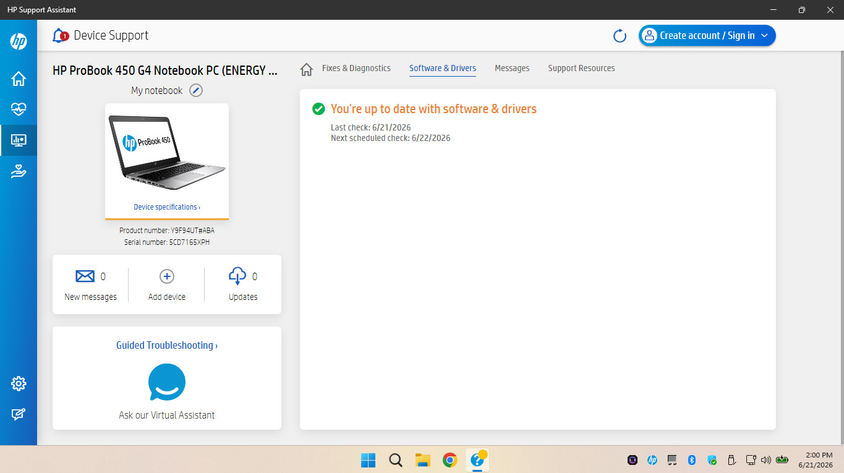This screenshot has width=844, height=473.
Task: Click the up to date status heading
Action: click(433, 109)
